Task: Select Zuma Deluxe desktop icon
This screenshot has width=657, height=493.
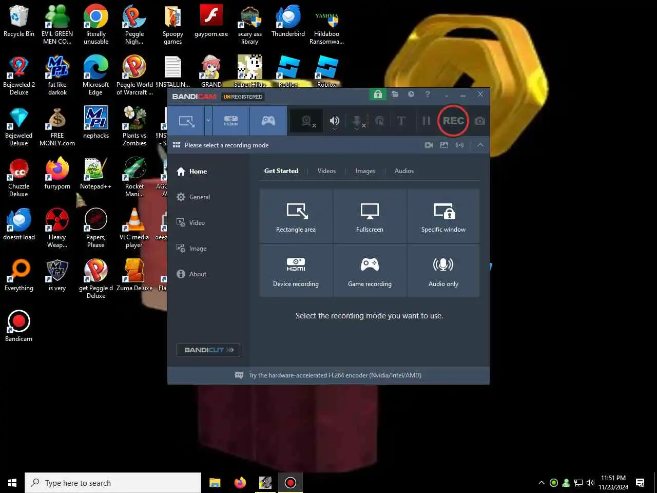Action: (x=134, y=275)
